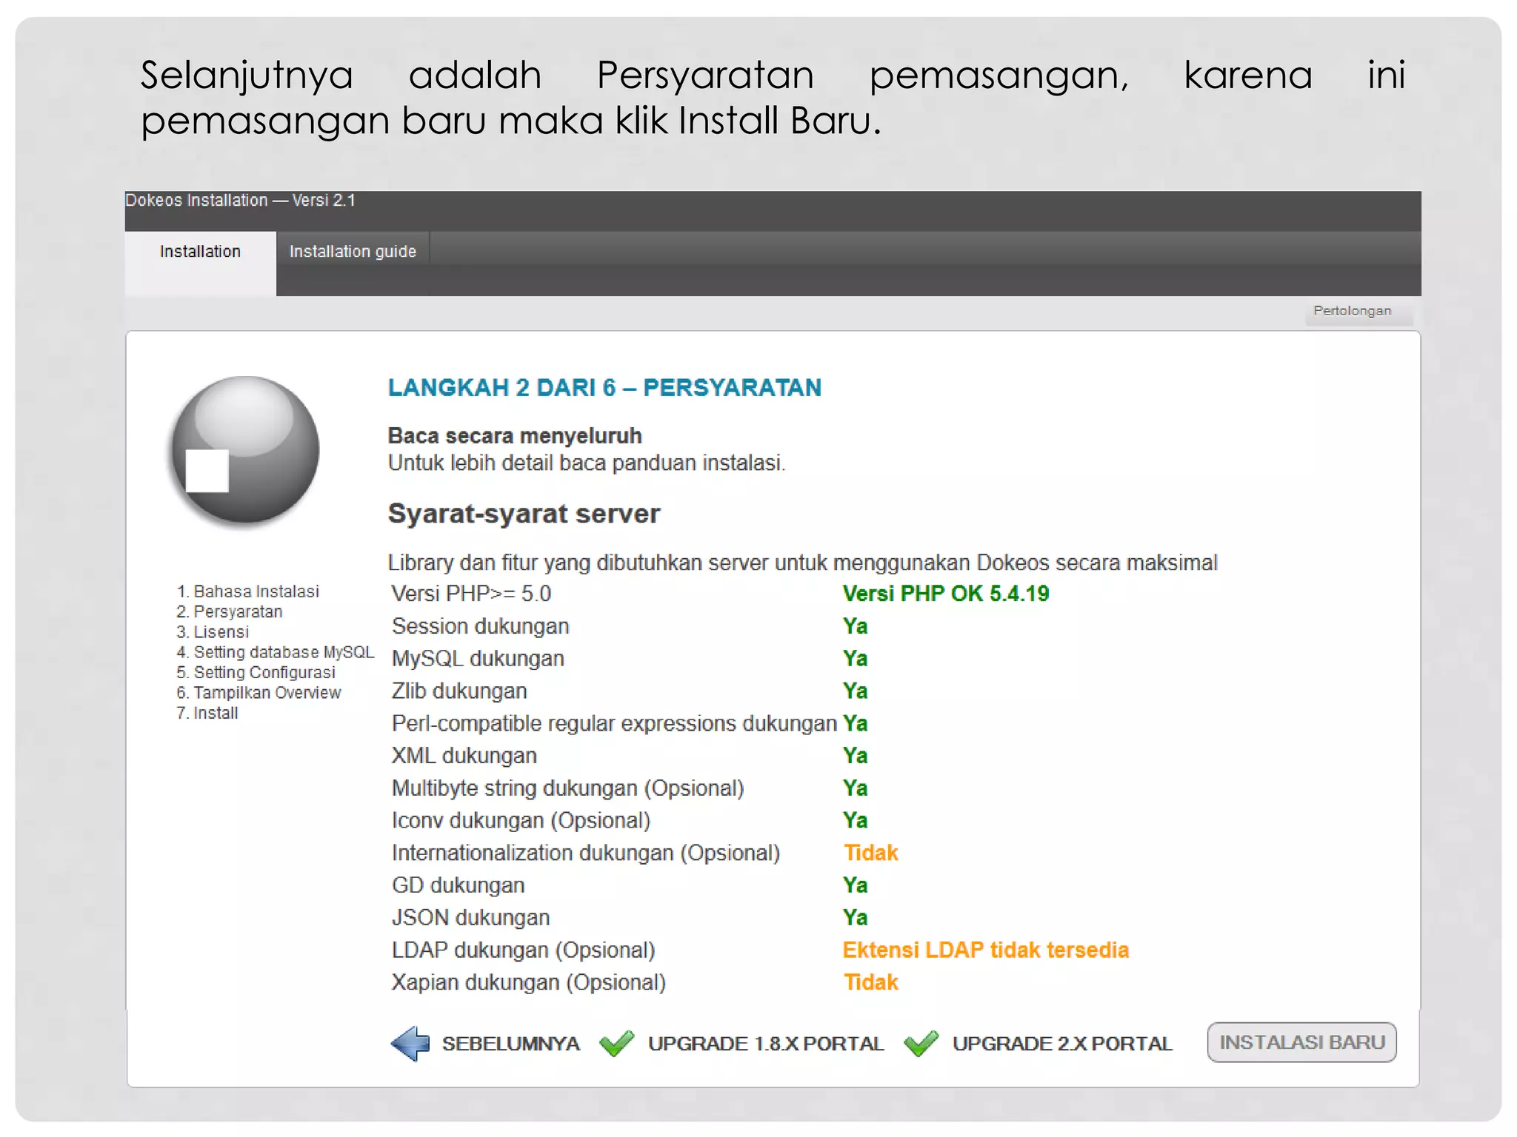Click the Xapian dukungan (Opsional) label
Screen dimensions: 1517x1137
[529, 982]
